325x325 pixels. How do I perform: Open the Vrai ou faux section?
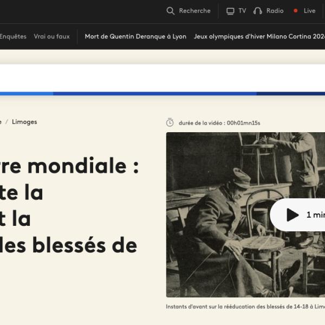pyautogui.click(x=51, y=36)
